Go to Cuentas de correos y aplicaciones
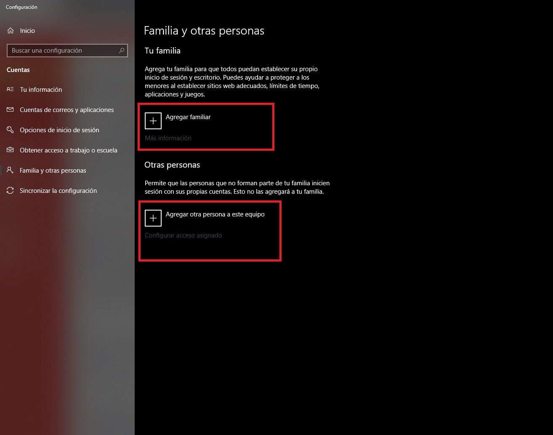The height and width of the screenshot is (435, 553). [67, 110]
